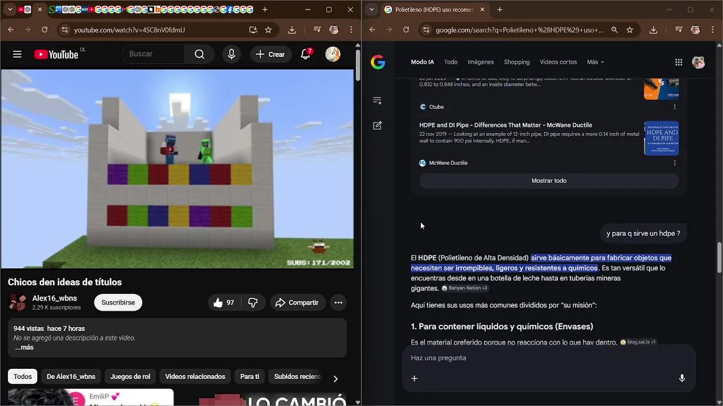This screenshot has width=723, height=406.
Task: Open the Google apps grid
Action: (678, 62)
